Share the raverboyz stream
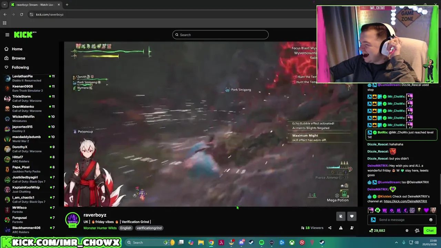The image size is (441, 248). pyautogui.click(x=330, y=228)
